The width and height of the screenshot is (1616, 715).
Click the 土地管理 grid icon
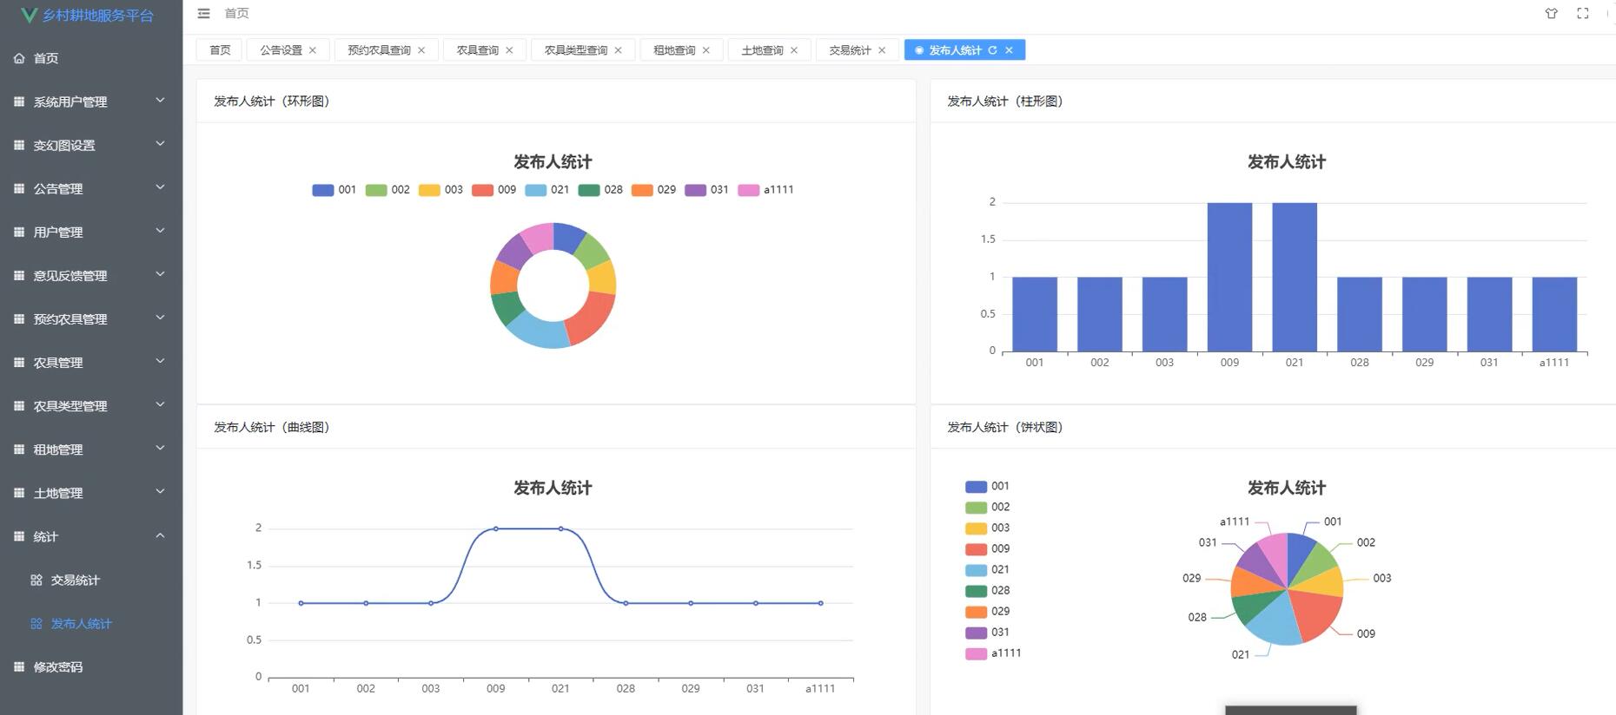pos(19,493)
